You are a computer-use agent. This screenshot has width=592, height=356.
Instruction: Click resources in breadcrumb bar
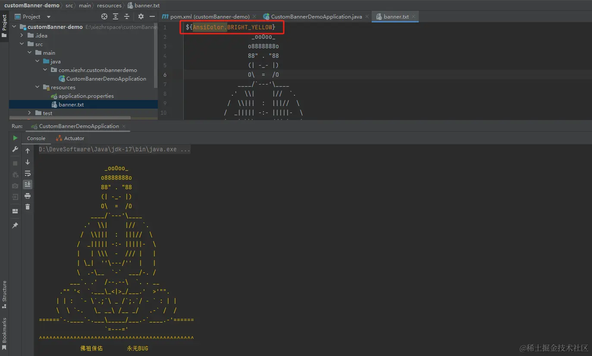[x=109, y=5]
